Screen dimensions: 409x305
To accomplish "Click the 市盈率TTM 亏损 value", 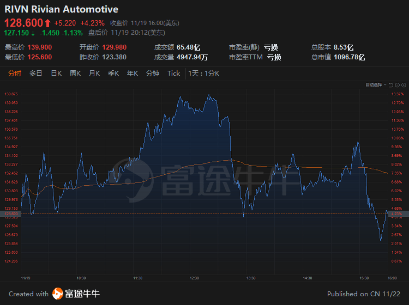I will [274, 57].
